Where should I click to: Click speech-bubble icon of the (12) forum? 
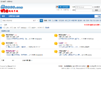point(3,36)
